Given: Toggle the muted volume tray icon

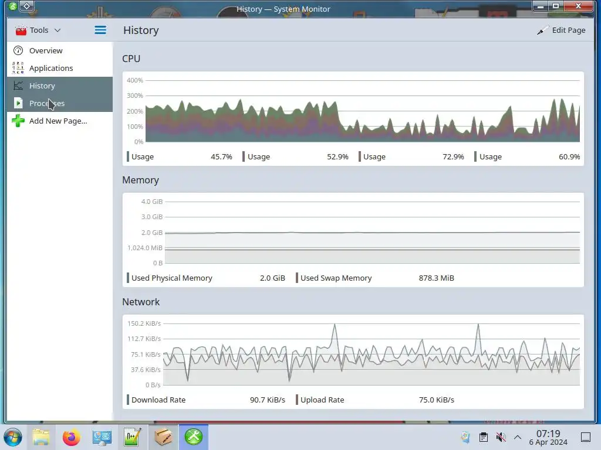Looking at the screenshot, I should tap(501, 437).
